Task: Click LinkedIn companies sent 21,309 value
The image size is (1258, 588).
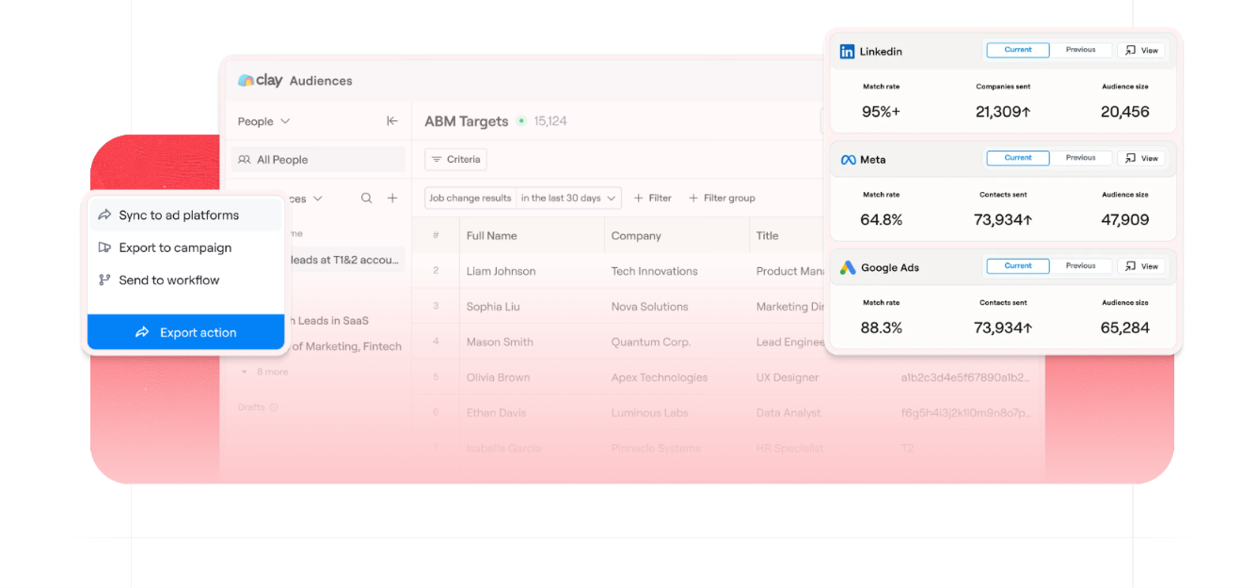Action: (1003, 111)
